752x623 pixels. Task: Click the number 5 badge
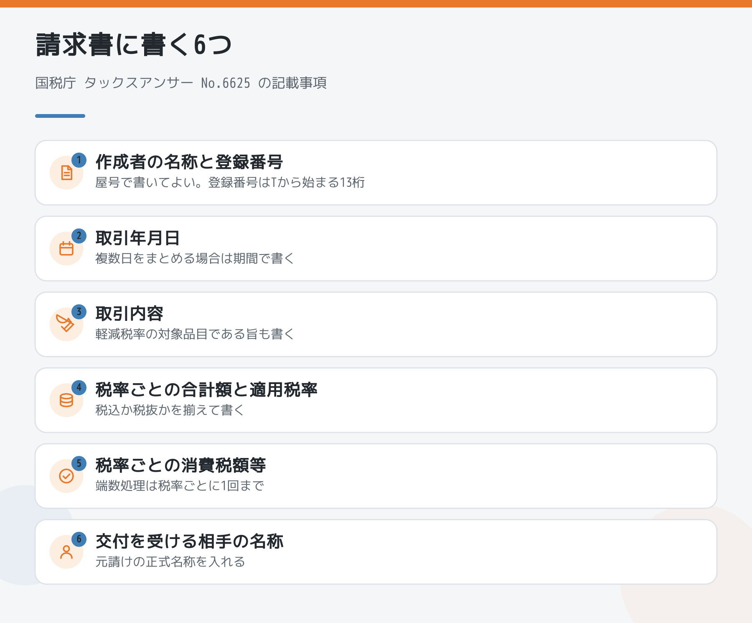coord(79,463)
